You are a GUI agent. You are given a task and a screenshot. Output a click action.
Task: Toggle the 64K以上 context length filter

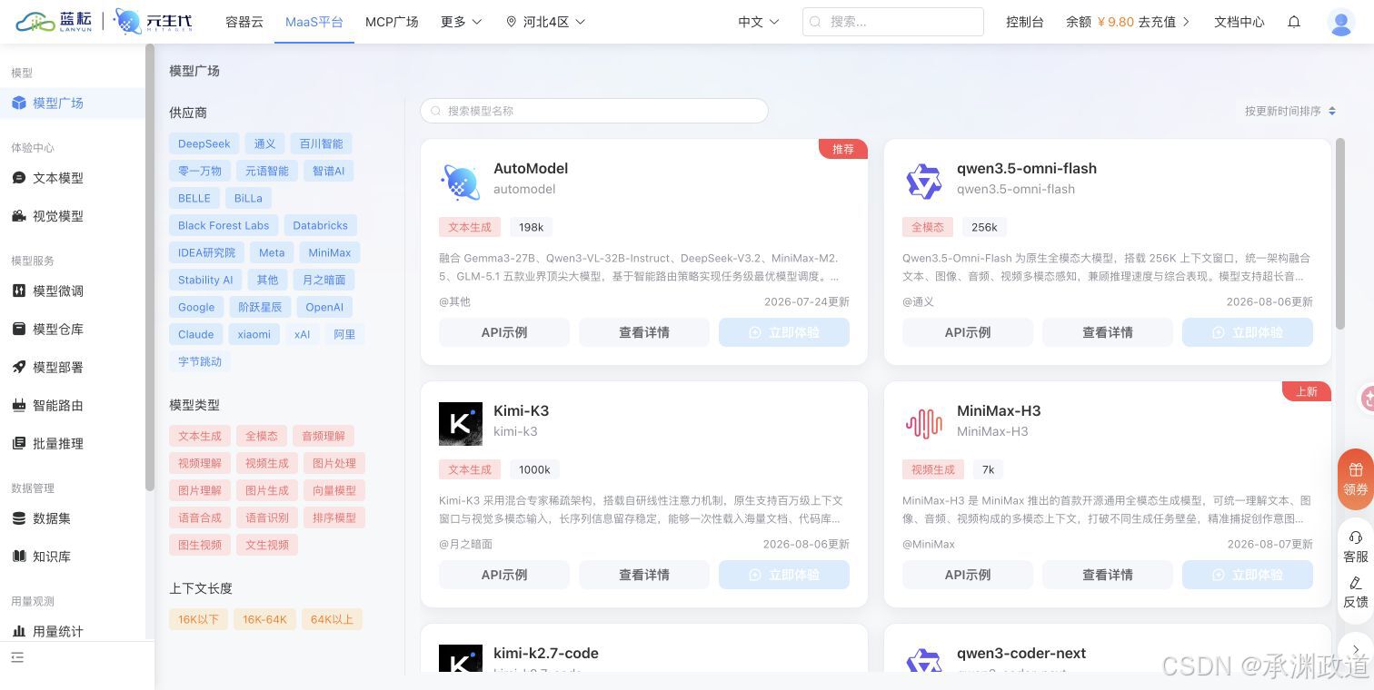coord(332,619)
